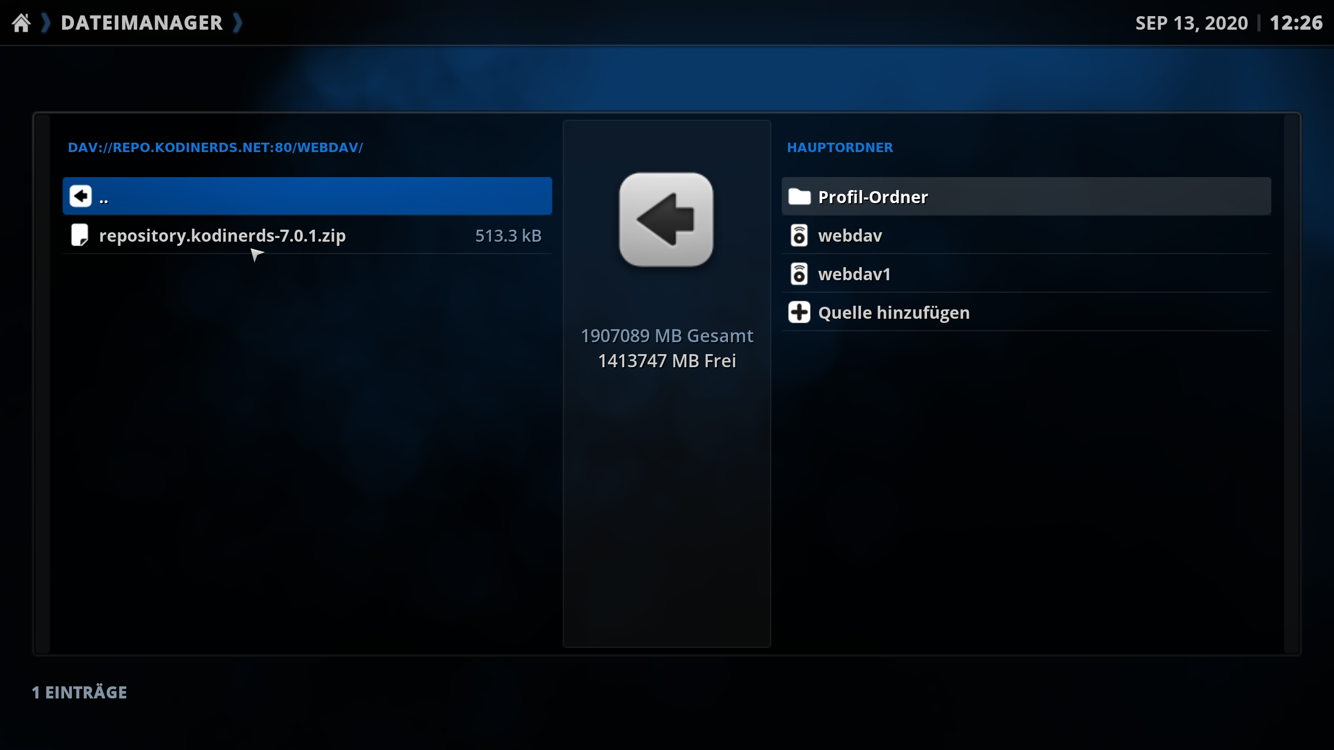
Task: Click the 513.3 kB file size value
Action: (508, 236)
